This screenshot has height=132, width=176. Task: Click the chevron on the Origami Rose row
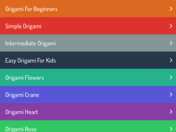(x=171, y=129)
